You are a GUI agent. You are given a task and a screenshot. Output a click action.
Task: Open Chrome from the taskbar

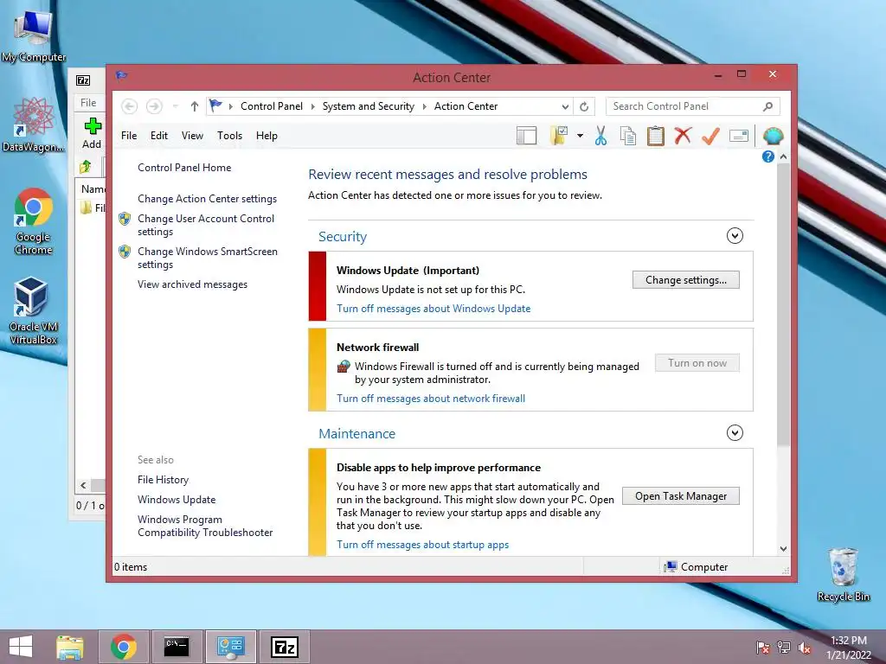click(x=124, y=647)
